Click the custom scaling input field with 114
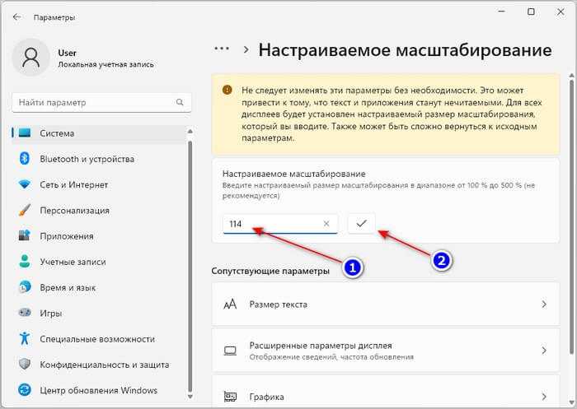Image resolution: width=577 pixels, height=409 pixels. tap(280, 223)
